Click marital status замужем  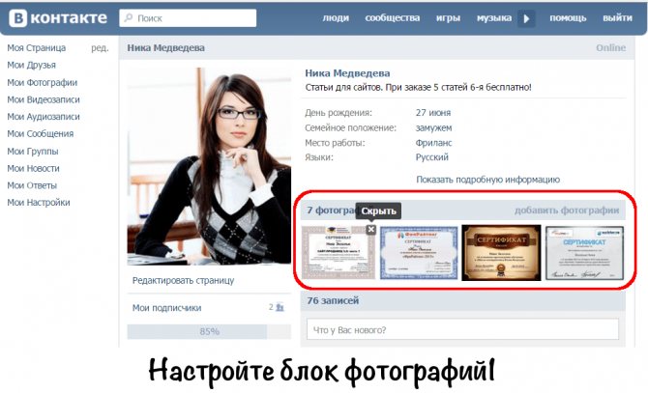pos(433,127)
